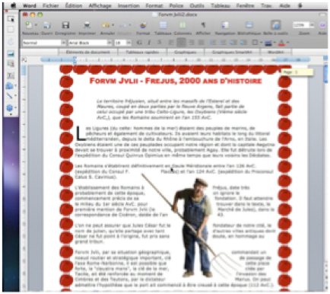The height and width of the screenshot is (294, 330).
Task: Open the Navigation pane icon
Action: [x=225, y=25]
